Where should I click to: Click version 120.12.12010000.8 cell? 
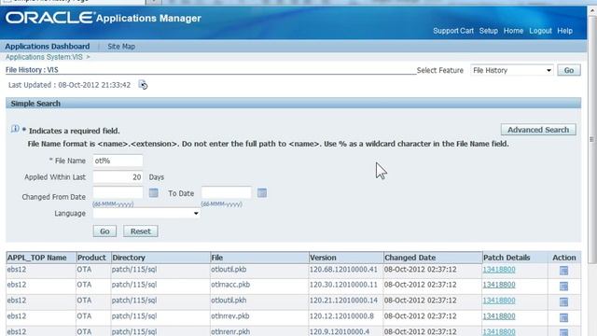point(341,315)
